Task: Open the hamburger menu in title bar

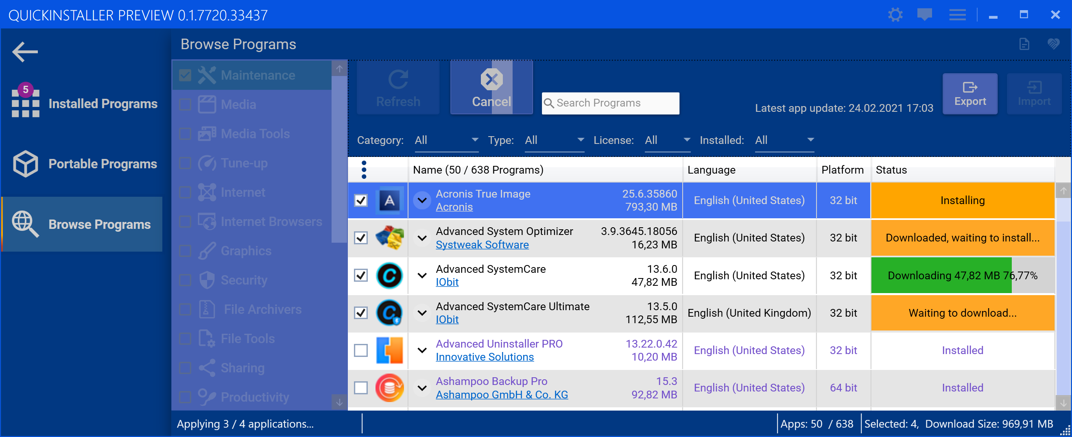Action: [957, 15]
